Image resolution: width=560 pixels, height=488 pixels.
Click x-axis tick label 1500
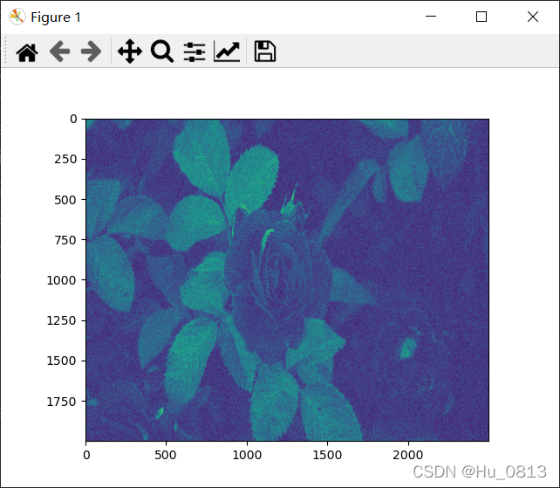[x=327, y=455]
